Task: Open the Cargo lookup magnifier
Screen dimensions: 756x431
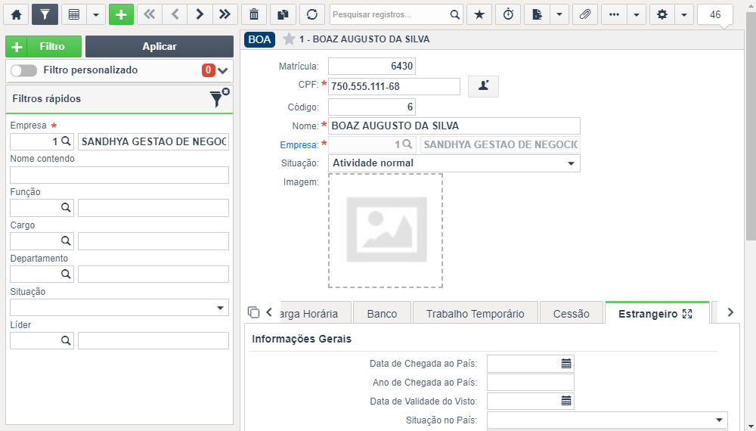Action: pos(66,241)
